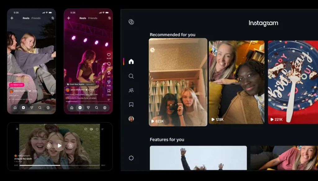The image size is (318, 181).
Task: Open the switch-account icon atop TV sidebar
Action: click(131, 22)
